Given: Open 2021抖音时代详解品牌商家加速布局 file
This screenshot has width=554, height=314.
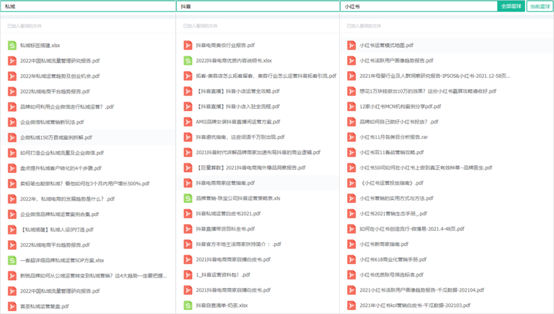Looking at the screenshot, I should click(258, 153).
